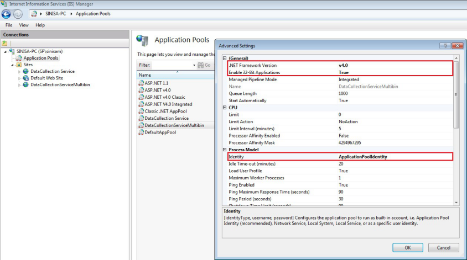Select the Load User Profile row
467x260 pixels.
tap(340, 171)
